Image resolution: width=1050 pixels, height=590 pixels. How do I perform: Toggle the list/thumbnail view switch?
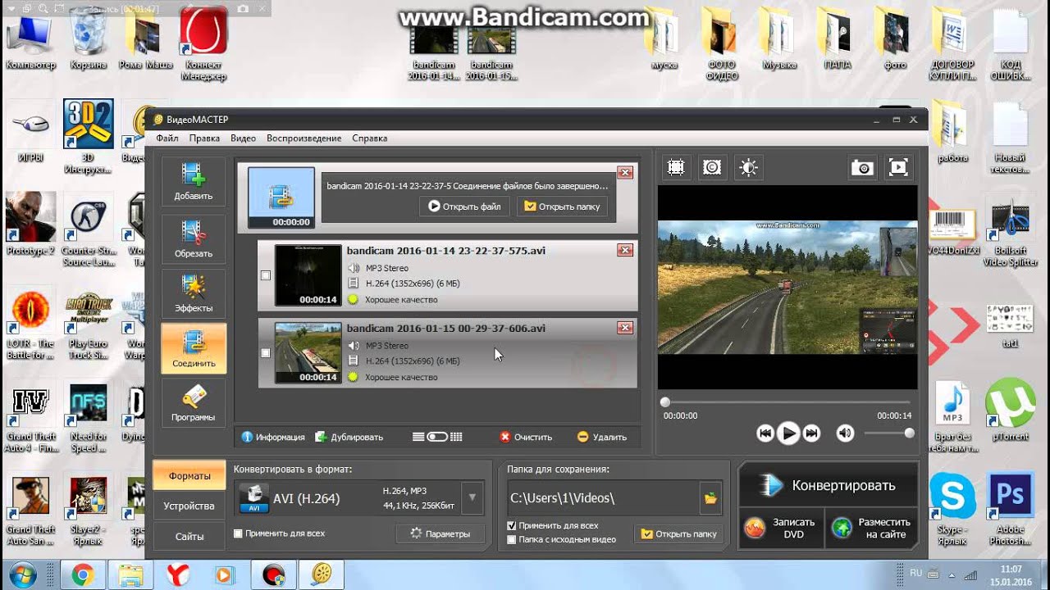(x=437, y=437)
